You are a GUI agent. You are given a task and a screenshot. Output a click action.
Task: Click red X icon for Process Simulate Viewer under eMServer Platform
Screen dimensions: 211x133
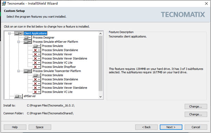(37, 54)
